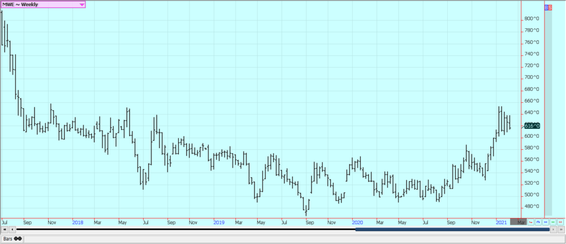Click the empty status field beside Bars
Viewport: 566px width, 244px height.
(294, 239)
